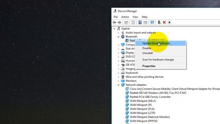Screen dimensions: 220x124
Task: Choose Disable from context menu
Action: click(x=161, y=48)
